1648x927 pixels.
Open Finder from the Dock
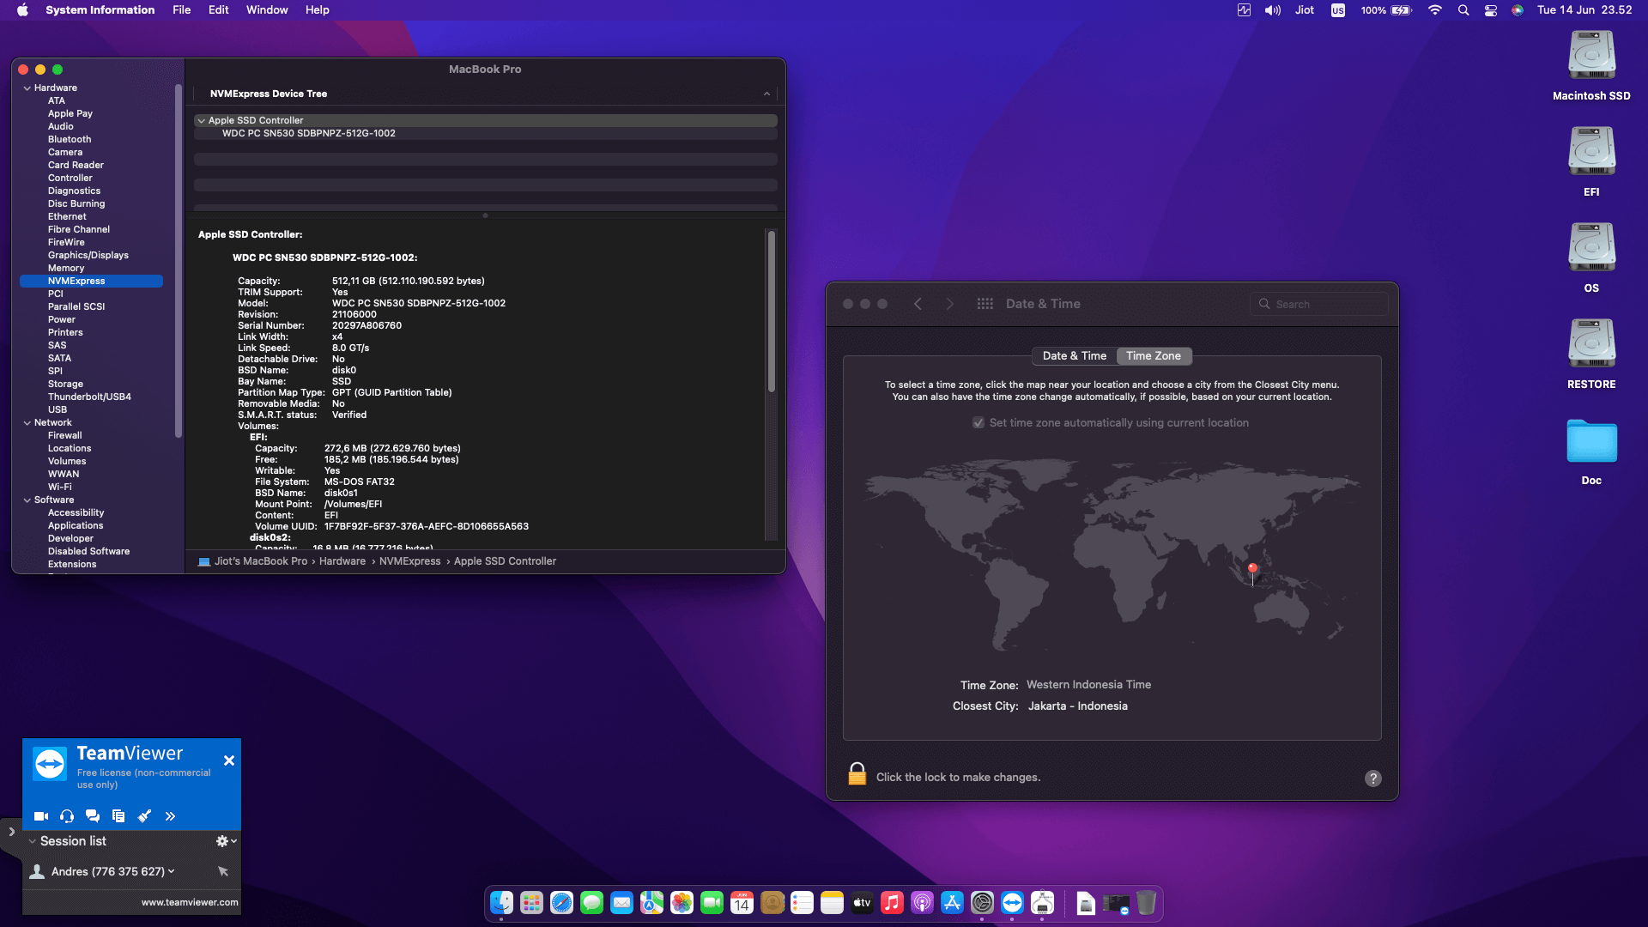[501, 903]
